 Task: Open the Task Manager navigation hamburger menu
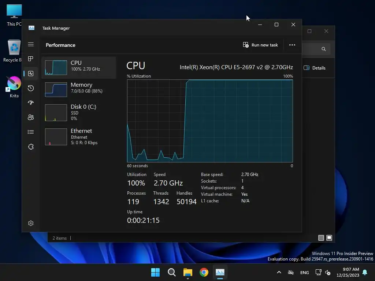pyautogui.click(x=31, y=44)
